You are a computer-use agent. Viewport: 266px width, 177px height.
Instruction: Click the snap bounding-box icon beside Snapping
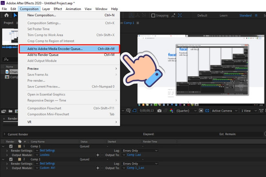tap(180, 15)
